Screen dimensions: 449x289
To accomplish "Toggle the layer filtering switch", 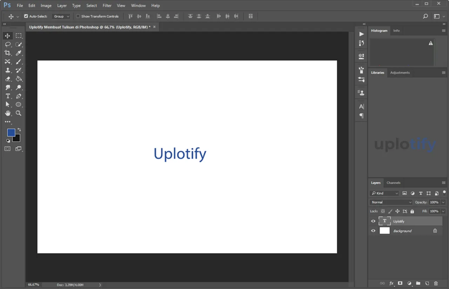I will [444, 193].
